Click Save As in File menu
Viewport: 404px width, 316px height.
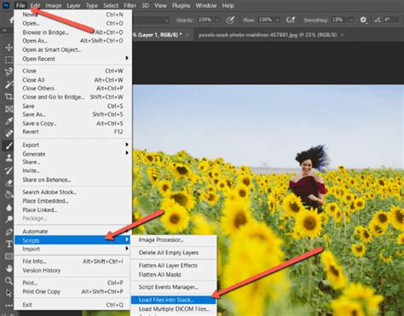pos(73,114)
